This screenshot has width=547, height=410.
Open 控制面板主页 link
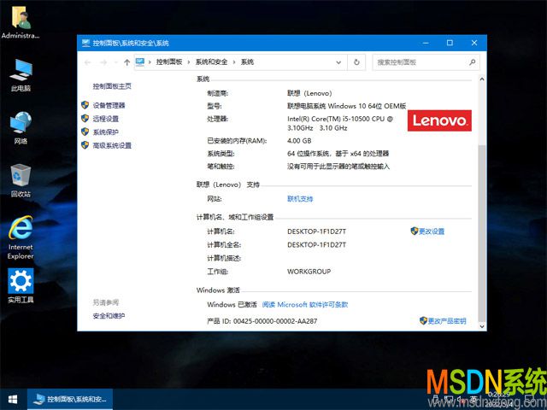point(112,86)
